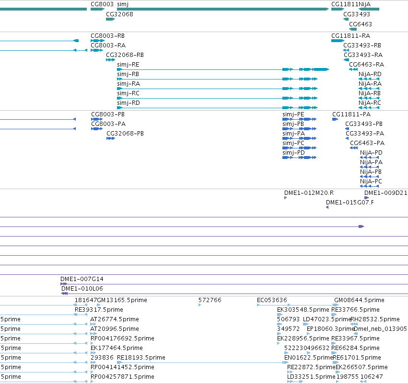The width and height of the screenshot is (408, 384).
Task: Click the RE33766.5prime EST label
Action: point(355,310)
